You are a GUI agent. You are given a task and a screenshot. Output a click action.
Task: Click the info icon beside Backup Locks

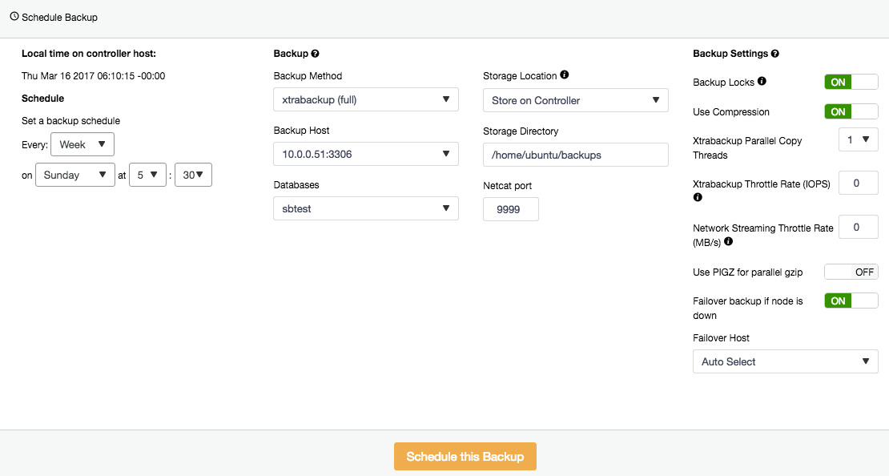point(762,81)
